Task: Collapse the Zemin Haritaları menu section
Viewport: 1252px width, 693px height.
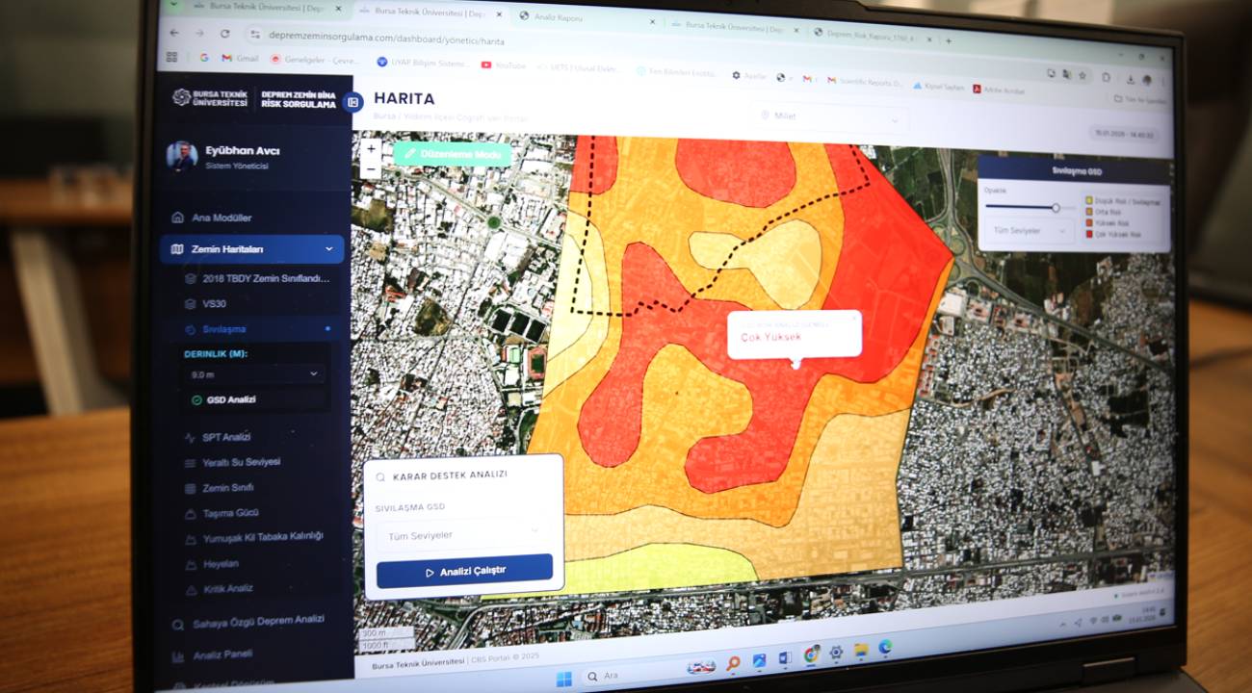Action: click(x=328, y=249)
